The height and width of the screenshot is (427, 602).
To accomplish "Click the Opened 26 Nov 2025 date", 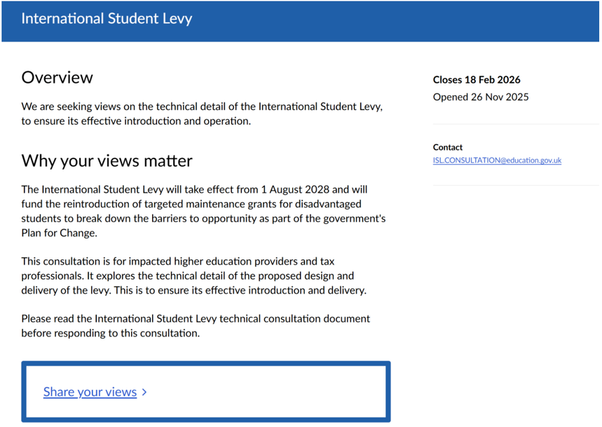I will pos(481,97).
